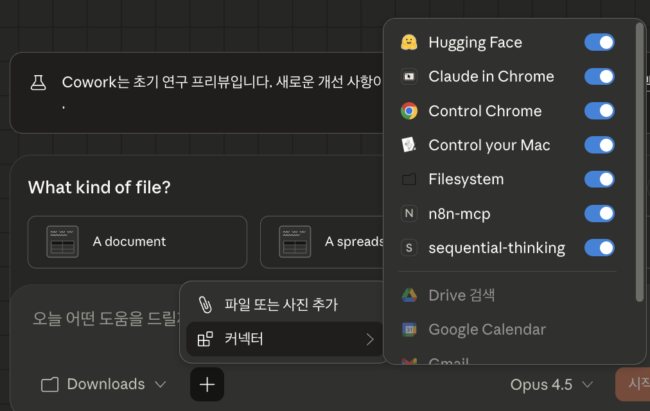Click the Control your Mac icon

click(x=408, y=145)
